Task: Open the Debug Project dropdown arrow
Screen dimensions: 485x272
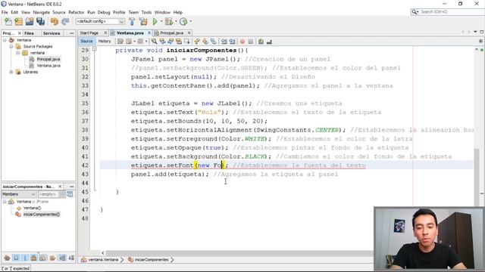Action: click(176, 21)
